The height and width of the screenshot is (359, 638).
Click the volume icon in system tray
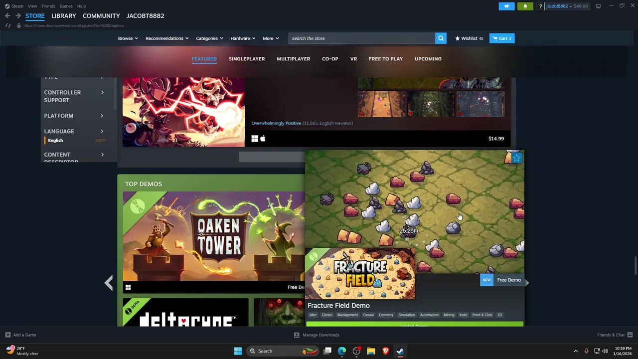tap(606, 351)
